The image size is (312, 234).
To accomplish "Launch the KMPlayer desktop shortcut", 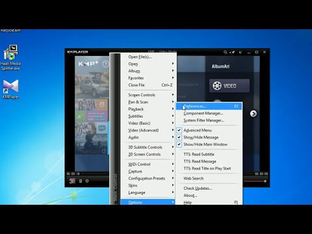I will pos(10,89).
